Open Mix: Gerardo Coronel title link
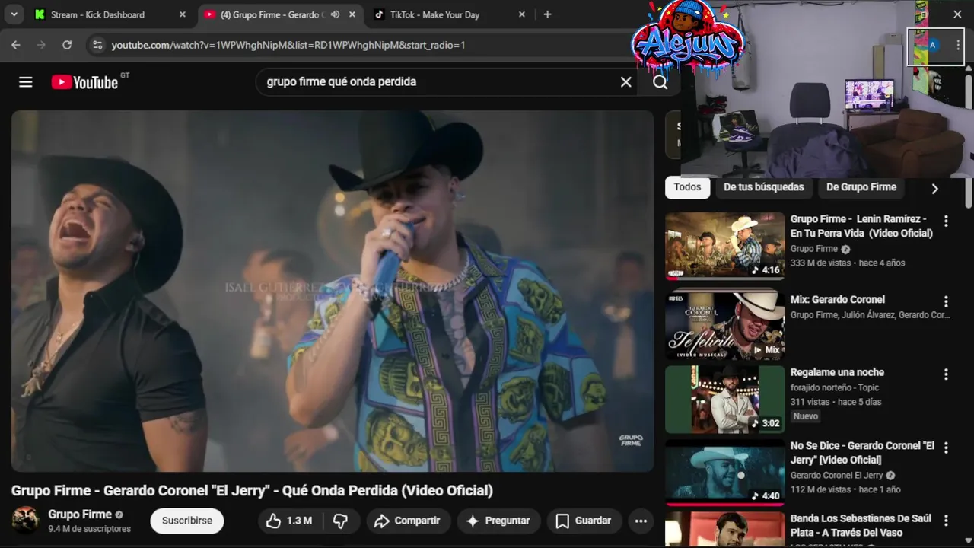 [x=837, y=299]
